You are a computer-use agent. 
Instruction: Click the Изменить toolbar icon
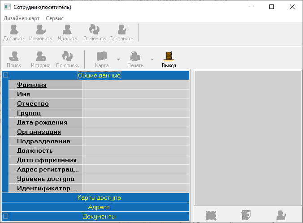pyautogui.click(x=41, y=30)
